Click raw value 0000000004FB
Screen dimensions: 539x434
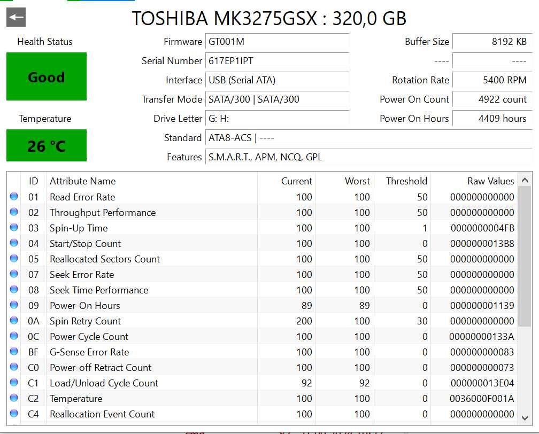[482, 228]
